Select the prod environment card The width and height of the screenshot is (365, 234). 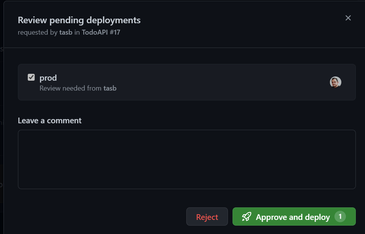(187, 82)
